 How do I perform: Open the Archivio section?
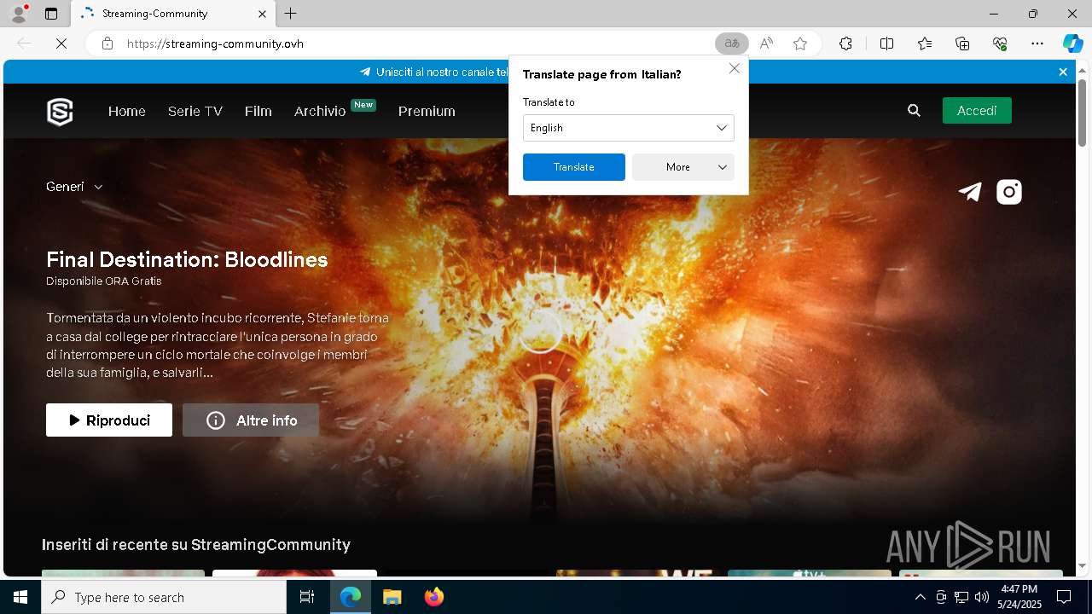(320, 111)
